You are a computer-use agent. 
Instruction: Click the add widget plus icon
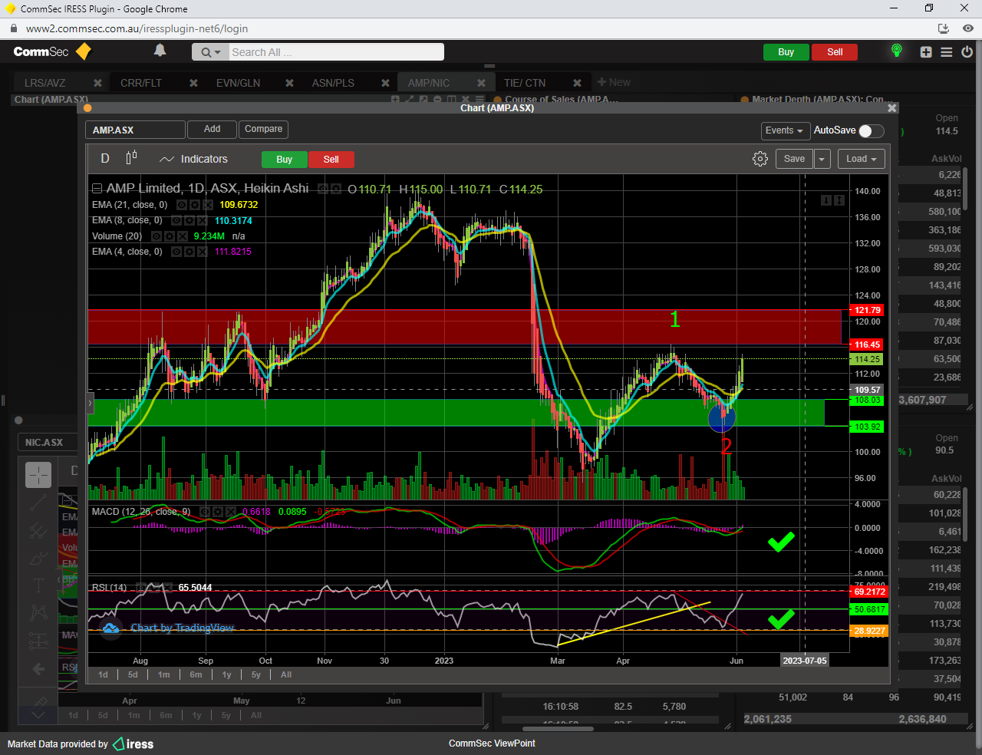click(926, 52)
